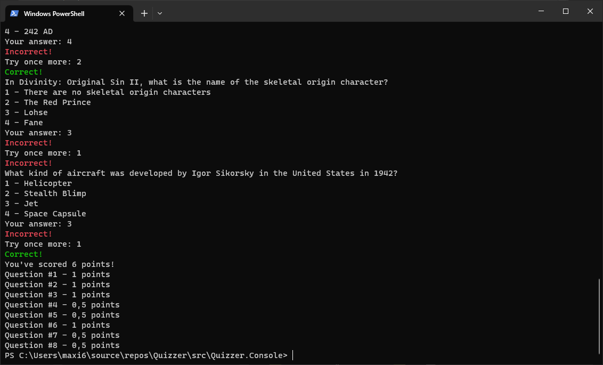603x365 pixels.
Task: Click 'Question #5 - 0,5 points' line
Action: point(62,315)
